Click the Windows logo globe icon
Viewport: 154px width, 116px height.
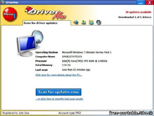99,22
